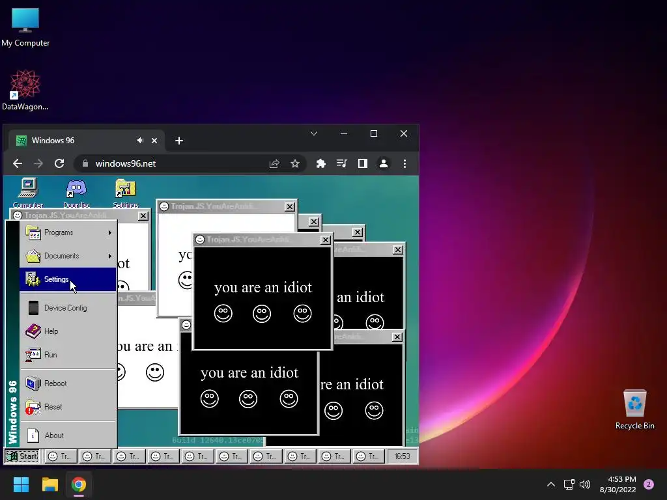
Task: Open the Recycle Bin icon
Action: (634, 410)
